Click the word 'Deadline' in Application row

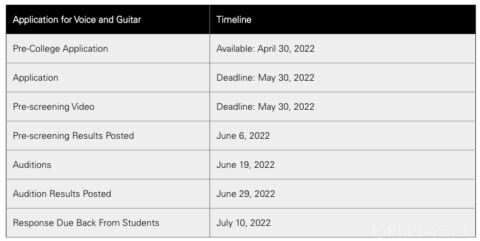[x=236, y=78]
